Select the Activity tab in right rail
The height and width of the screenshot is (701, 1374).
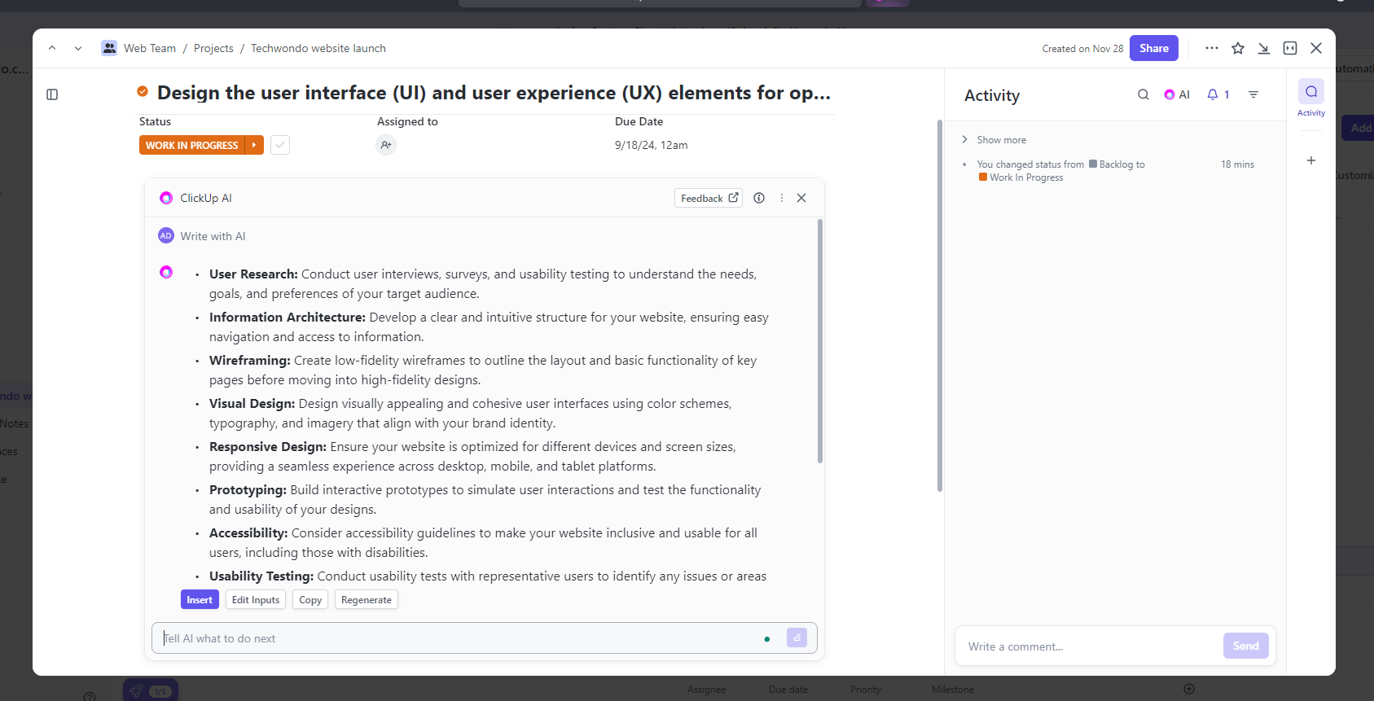[x=1310, y=98]
